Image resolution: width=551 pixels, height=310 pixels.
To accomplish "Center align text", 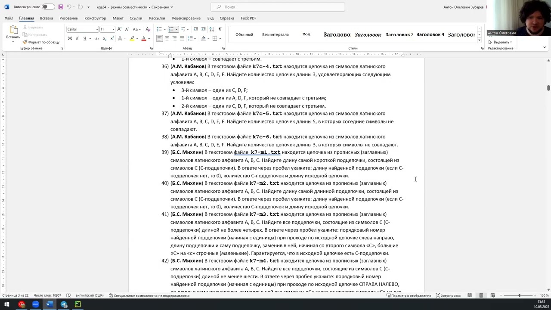I will [167, 38].
